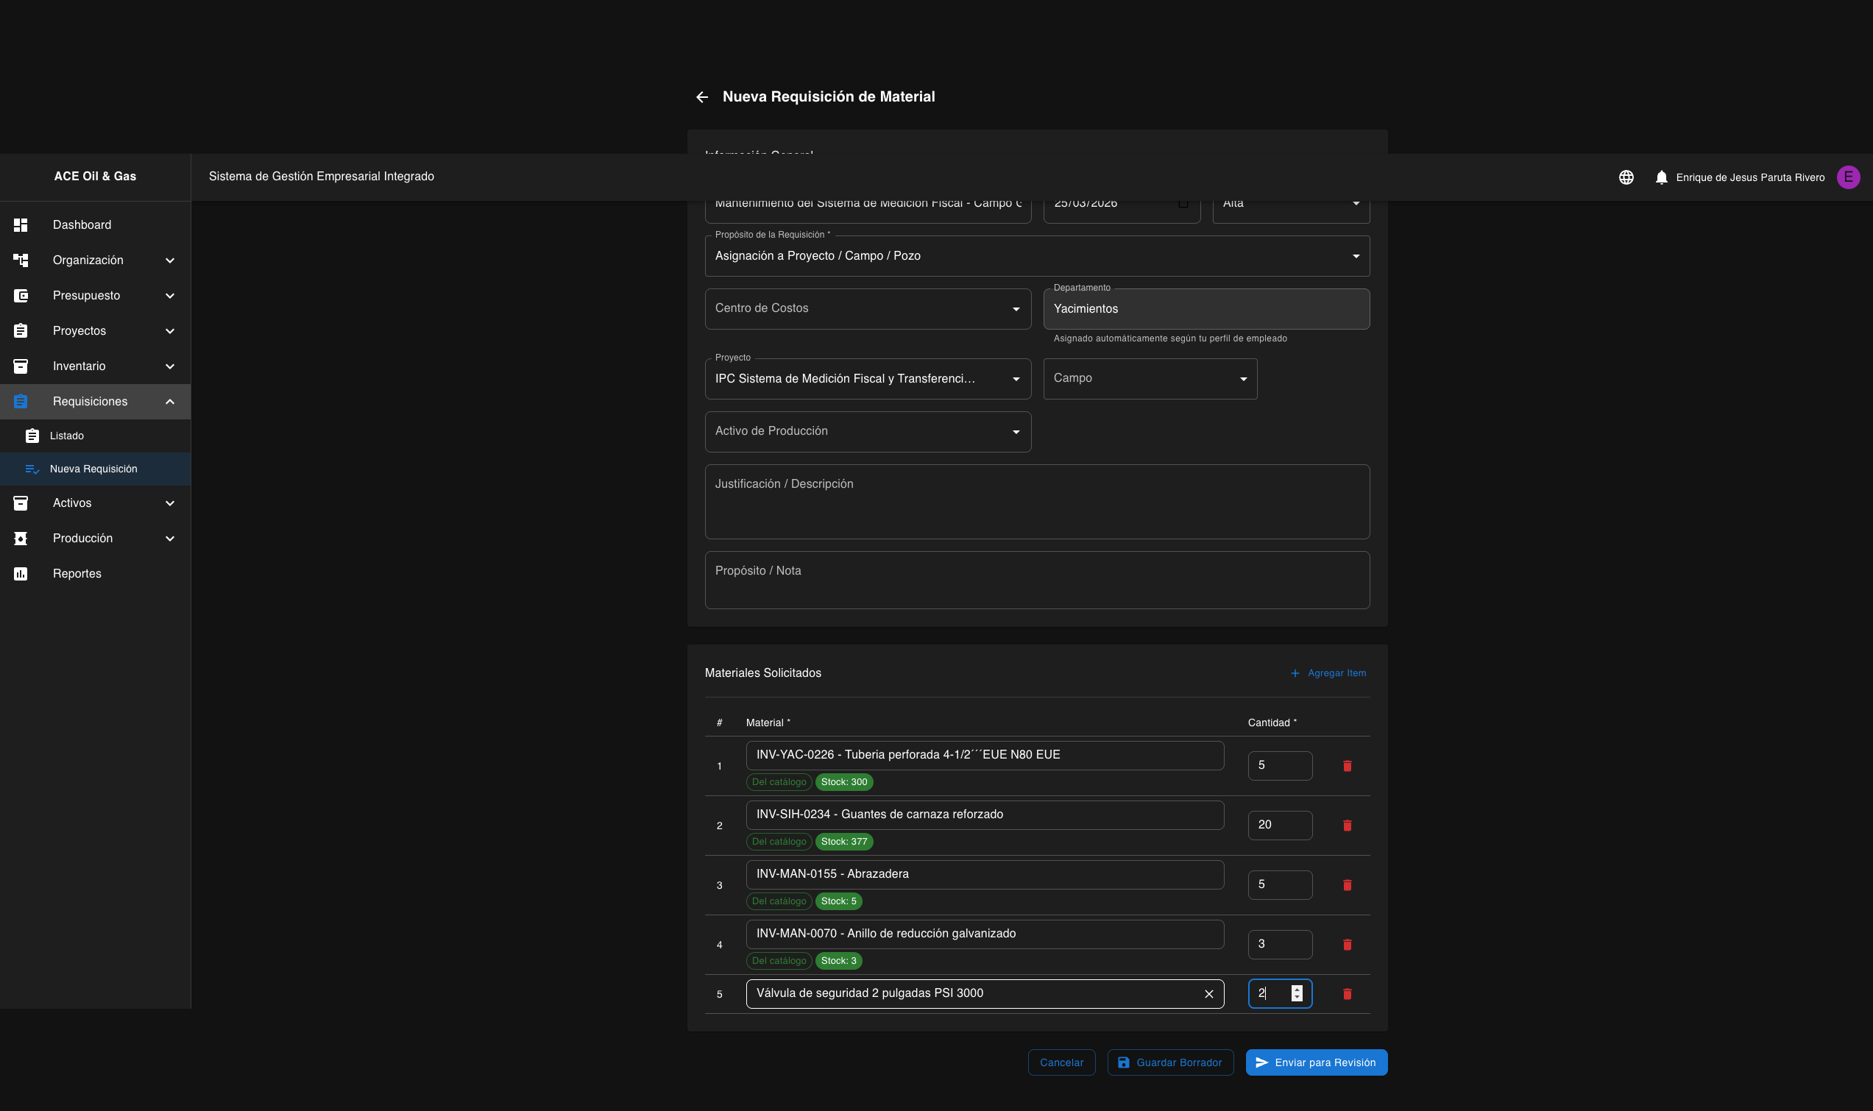Open Listado under Requisiciones

(67, 436)
